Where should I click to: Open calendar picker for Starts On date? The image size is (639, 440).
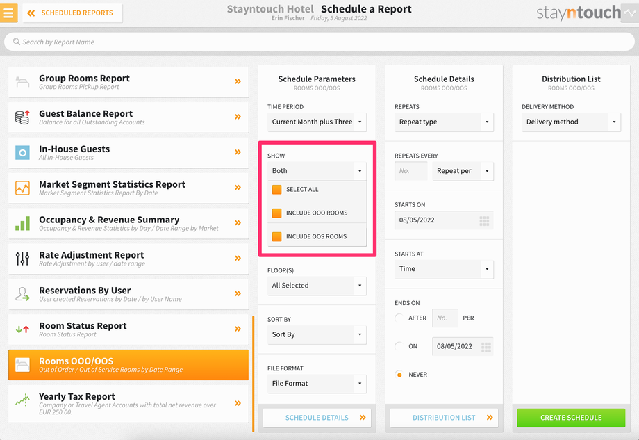coord(484,220)
